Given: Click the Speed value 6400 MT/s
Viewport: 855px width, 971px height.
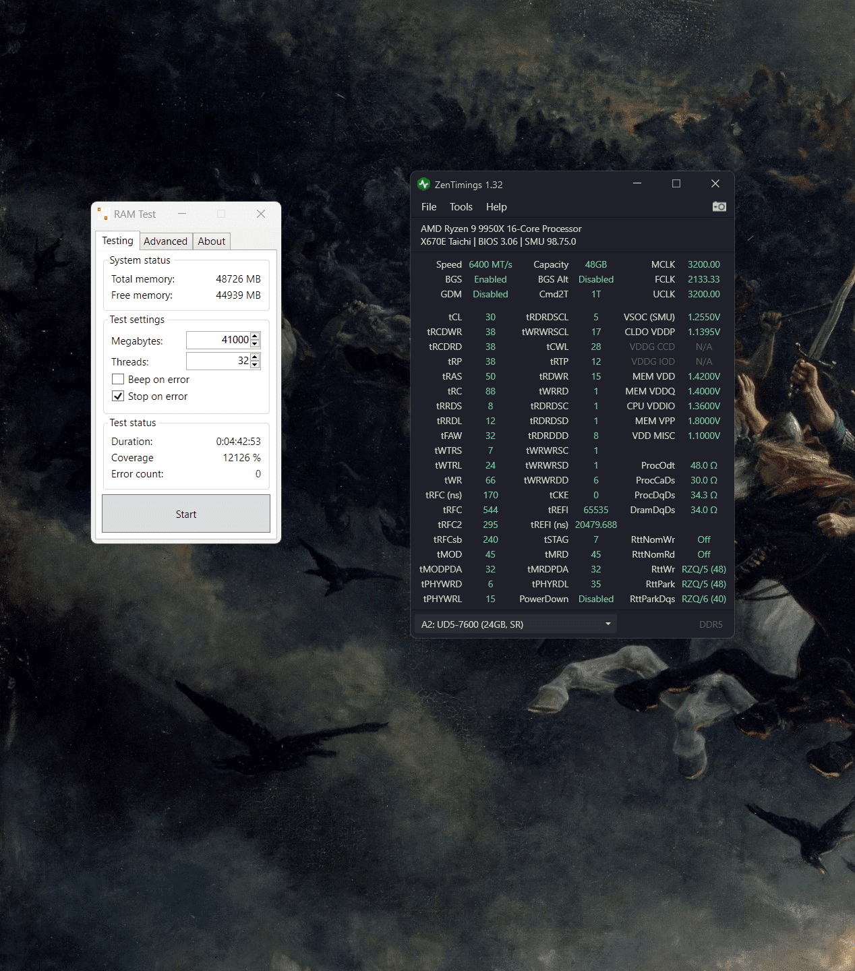Looking at the screenshot, I should [490, 264].
